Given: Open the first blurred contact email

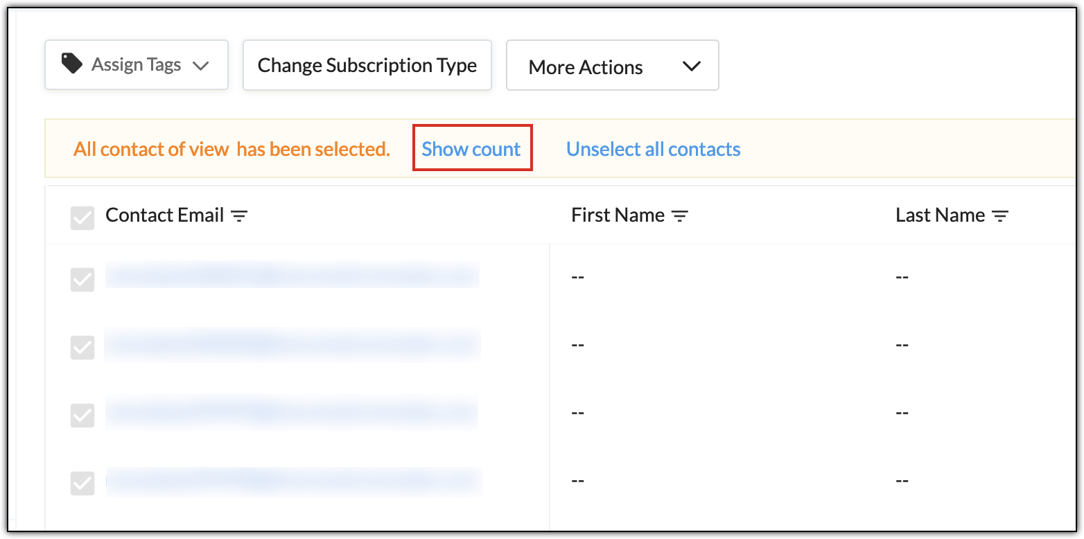Looking at the screenshot, I should (x=291, y=275).
